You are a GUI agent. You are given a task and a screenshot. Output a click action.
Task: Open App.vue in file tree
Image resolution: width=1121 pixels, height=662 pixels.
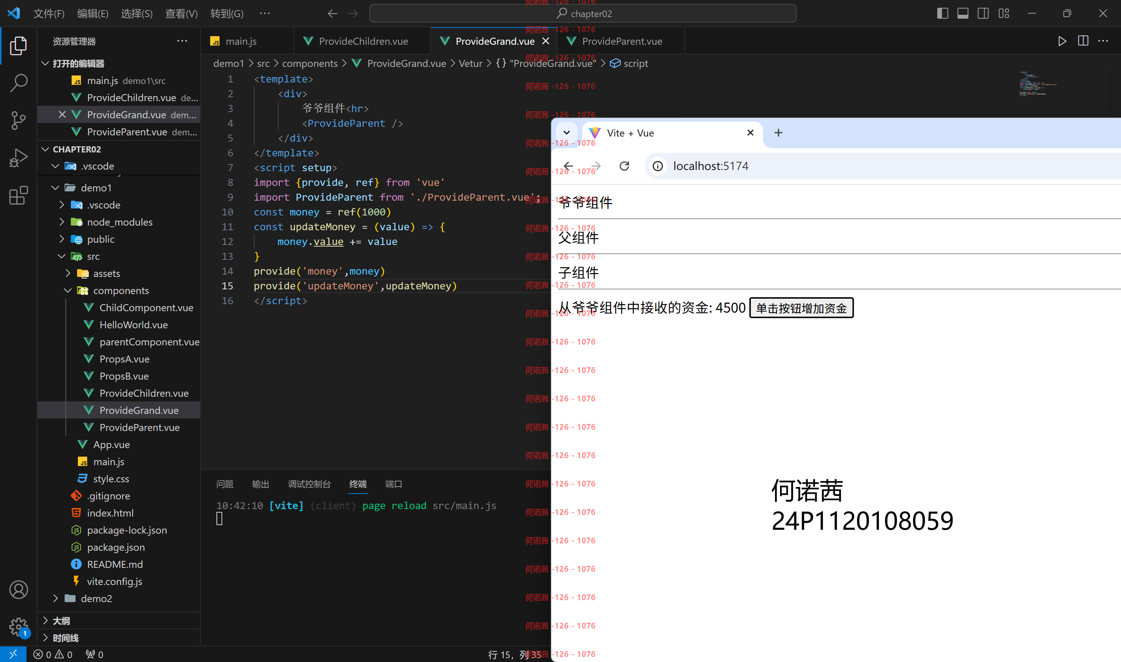[x=118, y=444]
